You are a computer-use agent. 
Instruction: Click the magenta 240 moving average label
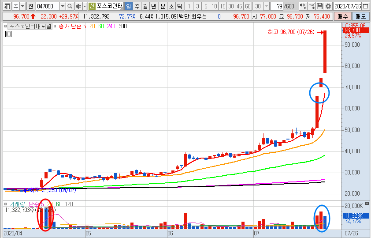click(x=111, y=26)
